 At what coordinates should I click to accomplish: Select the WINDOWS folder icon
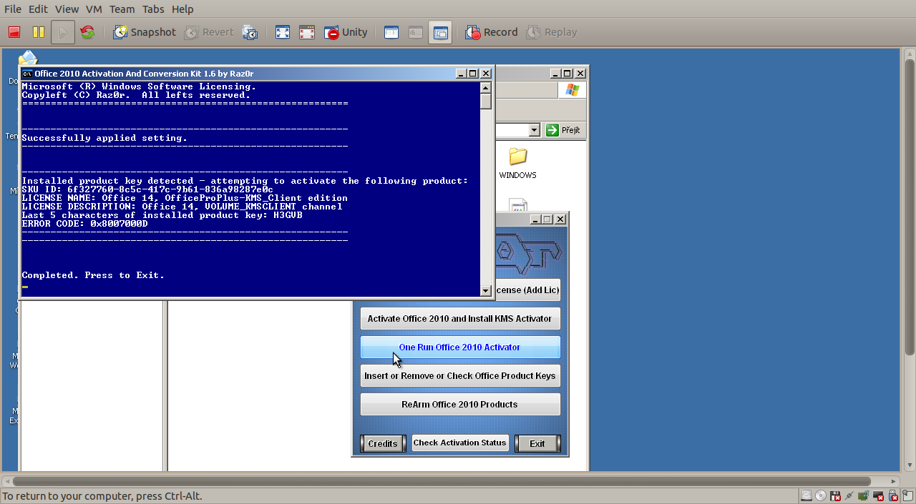tap(517, 157)
